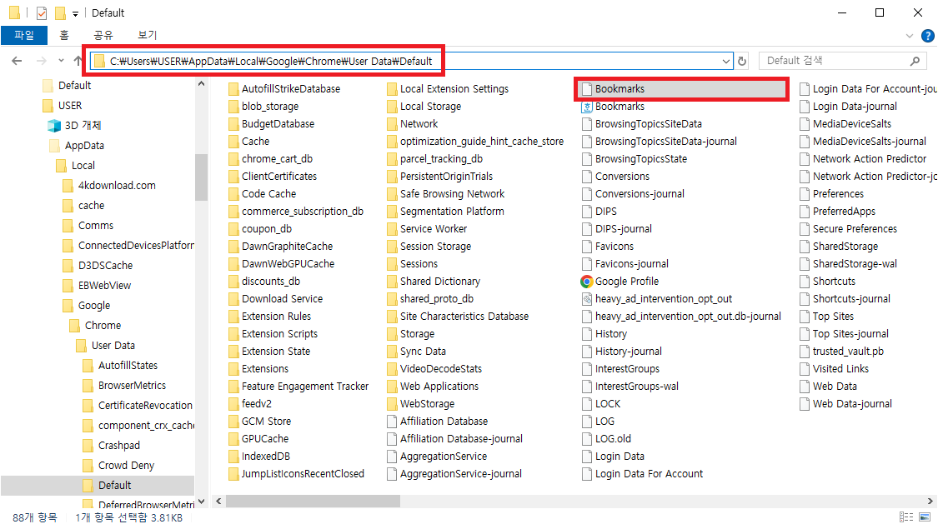Click the Sessions folder icon
This screenshot has height=529, width=938.
[392, 264]
